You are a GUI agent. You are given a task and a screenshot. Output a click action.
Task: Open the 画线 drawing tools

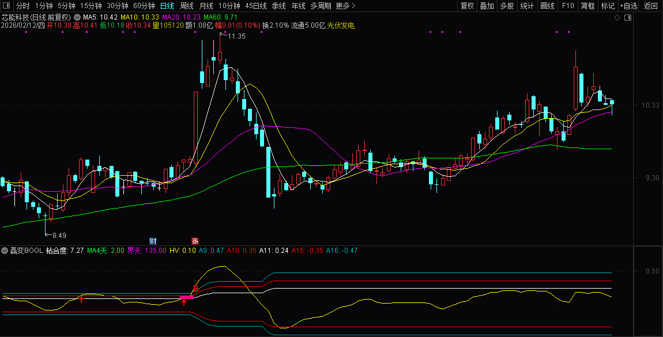coord(547,6)
